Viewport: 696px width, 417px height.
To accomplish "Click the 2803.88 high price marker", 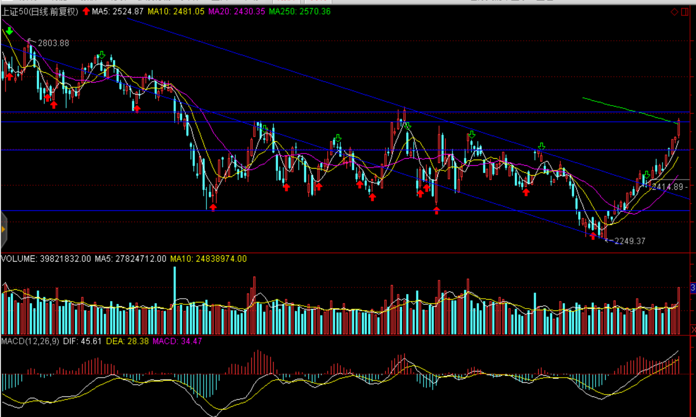I will (53, 43).
